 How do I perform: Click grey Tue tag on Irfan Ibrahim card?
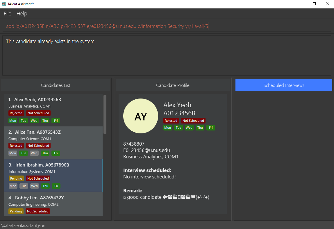[x=24, y=186]
